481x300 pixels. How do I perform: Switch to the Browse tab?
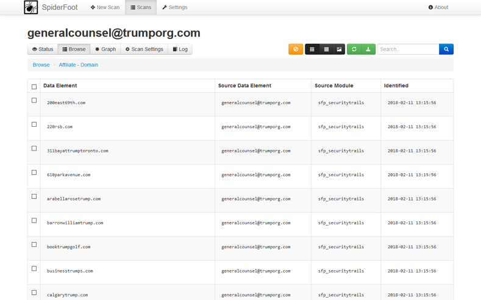[74, 49]
